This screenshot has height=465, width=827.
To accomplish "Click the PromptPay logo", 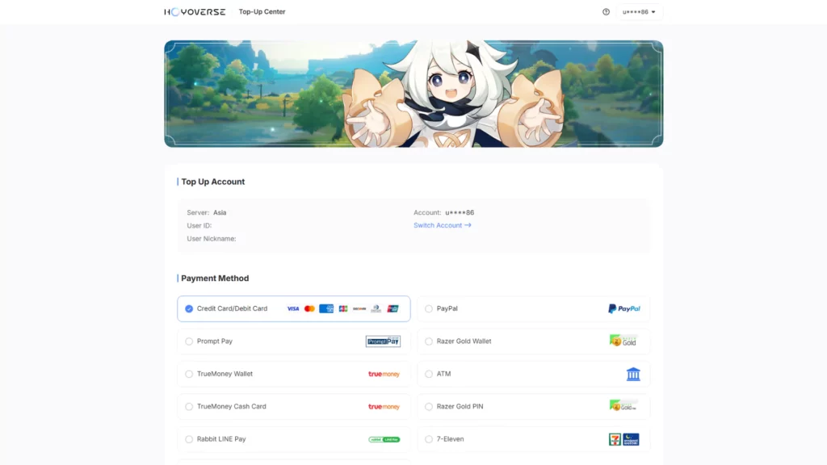I will 383,341.
